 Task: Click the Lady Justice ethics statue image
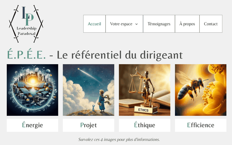click(145, 90)
